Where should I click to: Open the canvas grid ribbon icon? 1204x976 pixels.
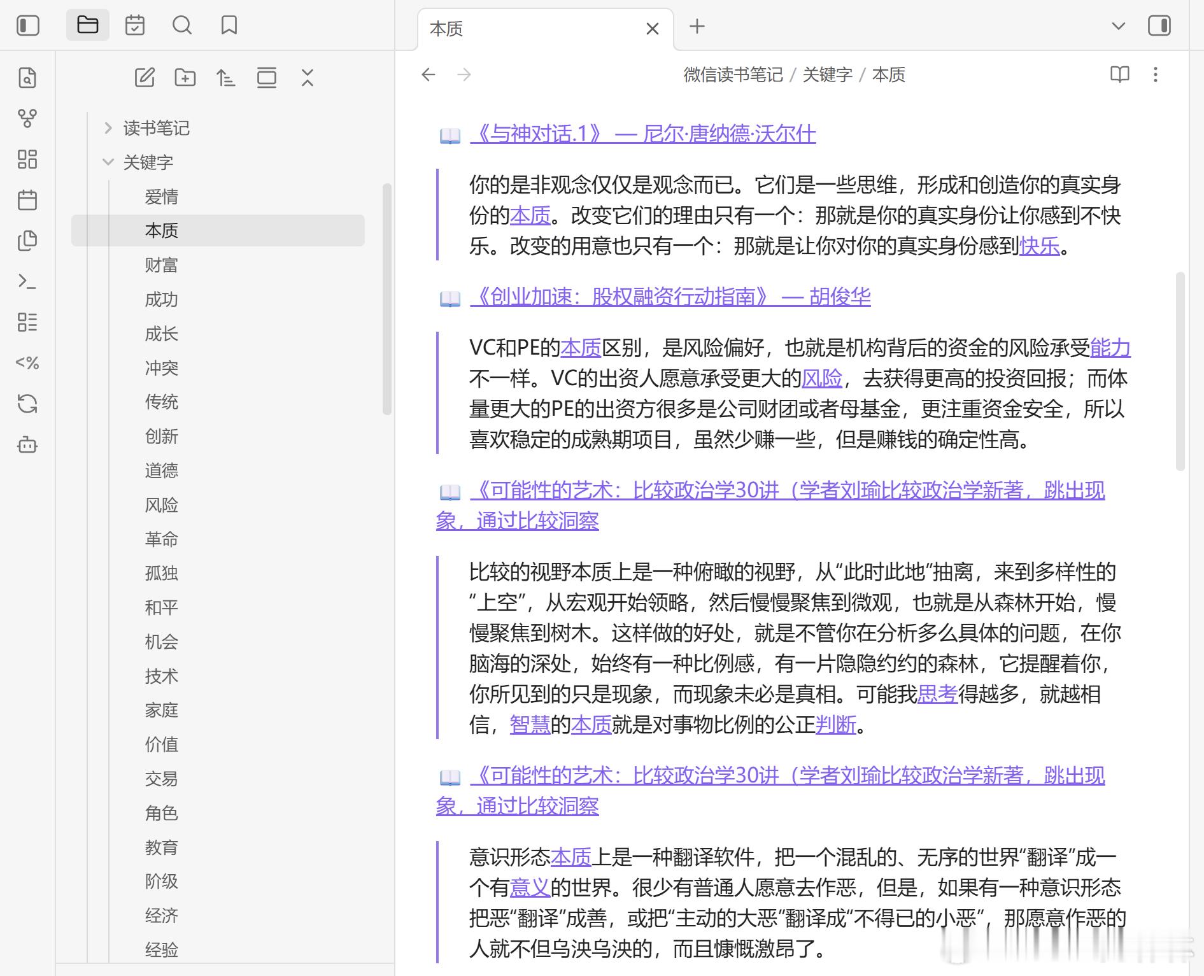click(x=27, y=159)
